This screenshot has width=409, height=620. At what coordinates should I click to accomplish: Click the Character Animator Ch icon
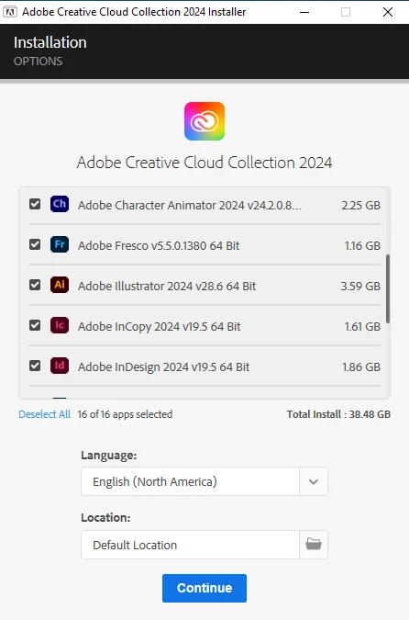pos(60,204)
